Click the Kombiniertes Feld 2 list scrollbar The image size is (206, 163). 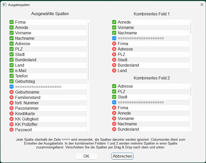pyautogui.click(x=191, y=91)
